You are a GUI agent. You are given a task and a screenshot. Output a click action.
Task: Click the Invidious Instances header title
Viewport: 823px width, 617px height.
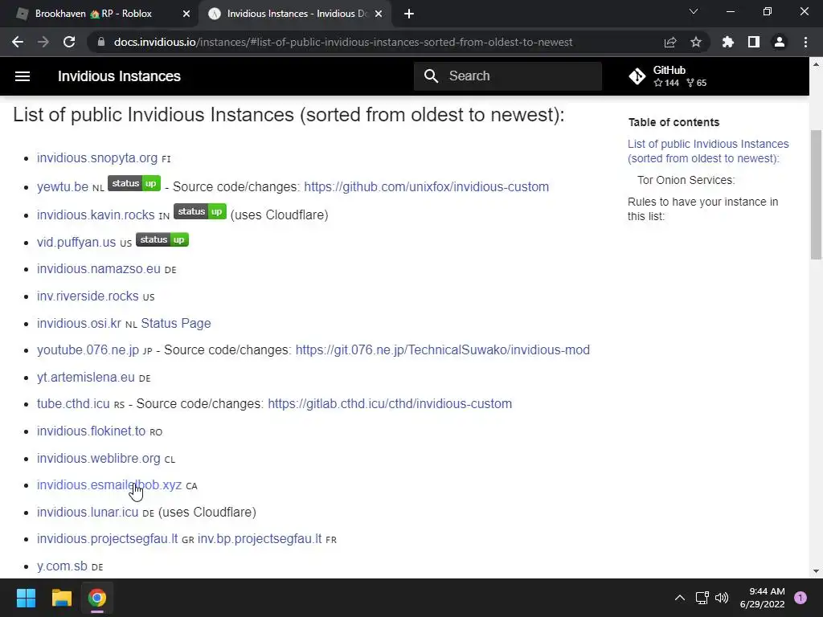pyautogui.click(x=119, y=76)
